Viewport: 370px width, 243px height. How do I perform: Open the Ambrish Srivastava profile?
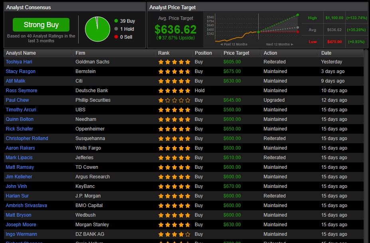26,205
